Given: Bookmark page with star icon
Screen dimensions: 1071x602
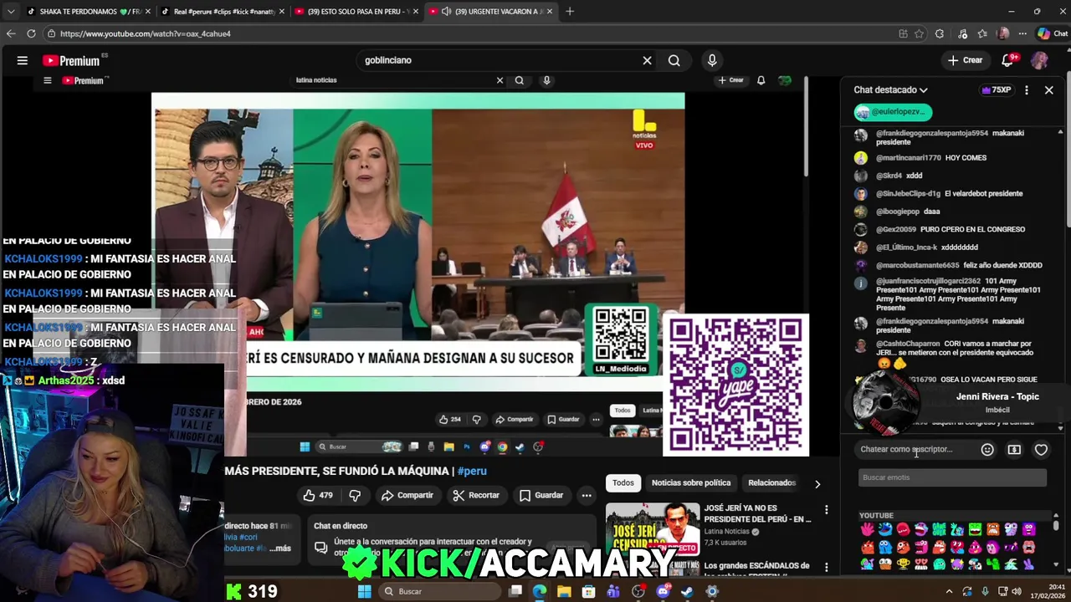Looking at the screenshot, I should click(920, 33).
